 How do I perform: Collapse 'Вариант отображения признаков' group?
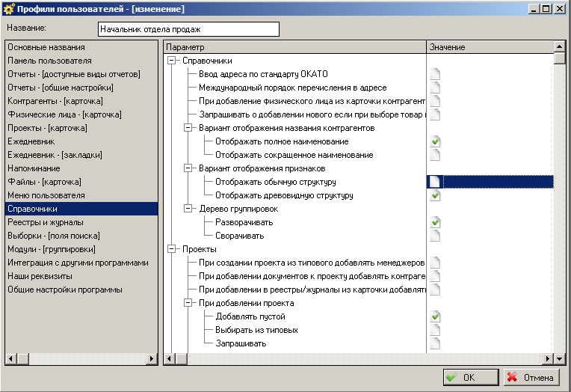(188, 168)
